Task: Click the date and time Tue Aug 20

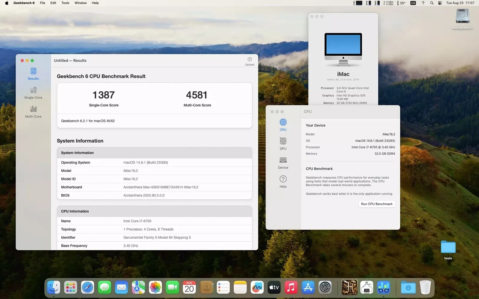Action: click(460, 3)
